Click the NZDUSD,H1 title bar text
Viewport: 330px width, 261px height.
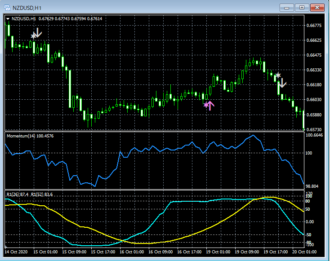[x=27, y=7]
